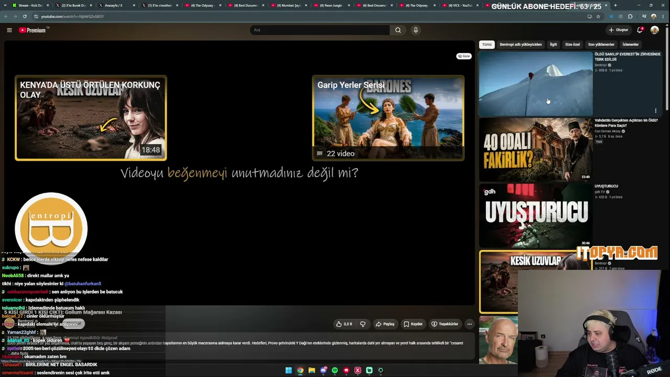This screenshot has width=670, height=377.
Task: Click like count '3,3 B'
Action: tap(348, 324)
